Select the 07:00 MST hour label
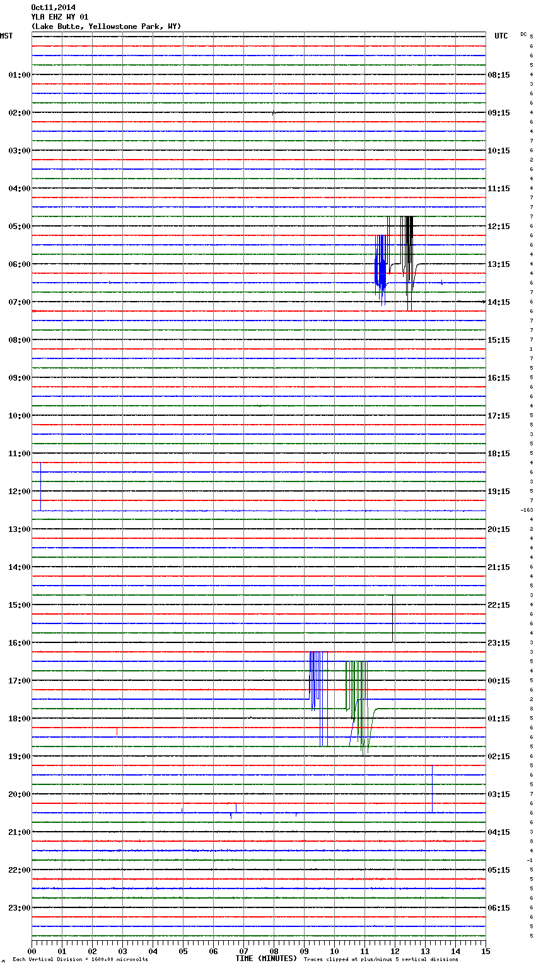Screen dimensions: 536x968 pyautogui.click(x=20, y=302)
